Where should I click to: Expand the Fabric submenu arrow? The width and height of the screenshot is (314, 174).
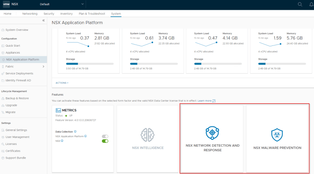(43, 67)
